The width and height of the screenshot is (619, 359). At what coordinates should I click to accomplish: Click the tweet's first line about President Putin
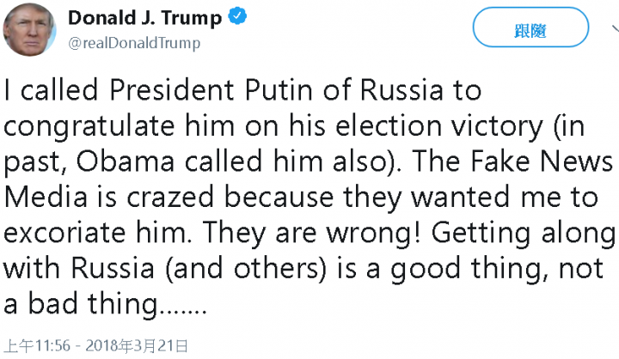click(x=243, y=89)
